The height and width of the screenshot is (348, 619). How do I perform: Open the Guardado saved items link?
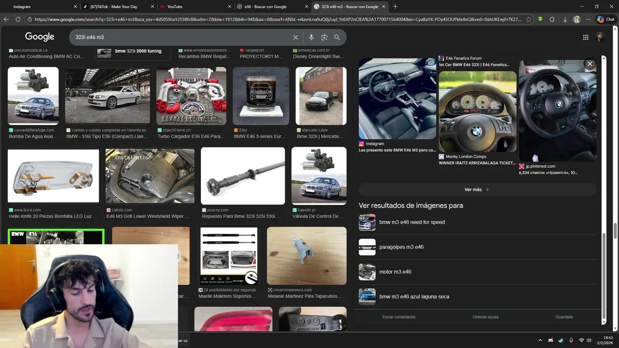point(564,317)
